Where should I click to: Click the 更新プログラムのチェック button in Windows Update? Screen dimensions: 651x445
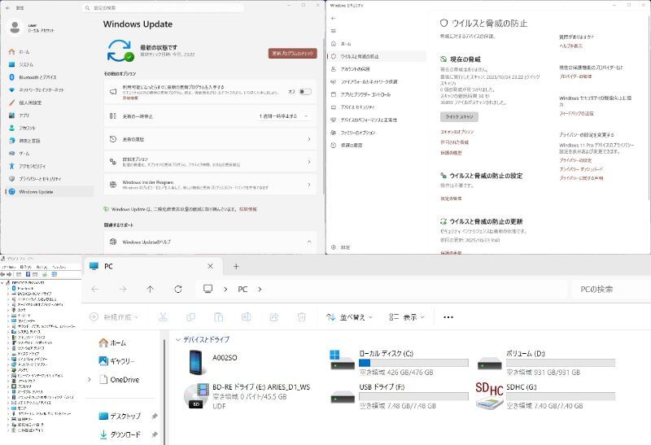(x=293, y=53)
